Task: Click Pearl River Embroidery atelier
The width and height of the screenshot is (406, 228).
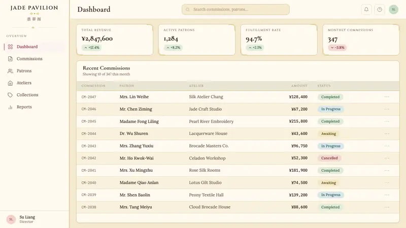Action: tap(211, 121)
